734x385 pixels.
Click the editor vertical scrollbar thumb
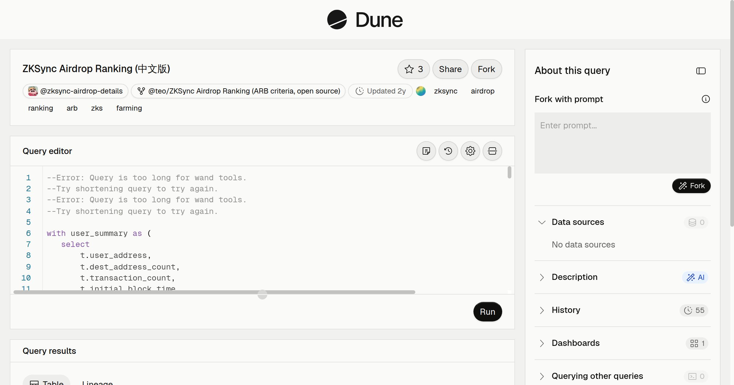[509, 172]
